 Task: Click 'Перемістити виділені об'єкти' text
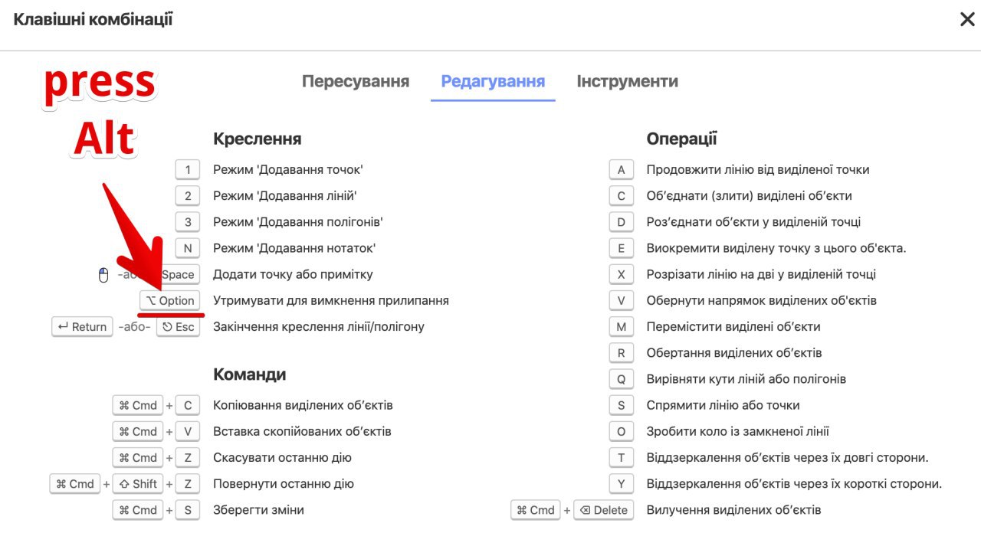tap(733, 327)
